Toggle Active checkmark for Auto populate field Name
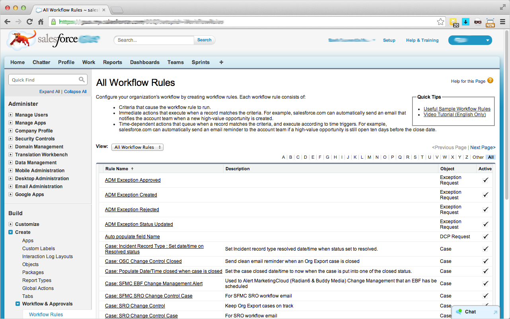 click(485, 236)
